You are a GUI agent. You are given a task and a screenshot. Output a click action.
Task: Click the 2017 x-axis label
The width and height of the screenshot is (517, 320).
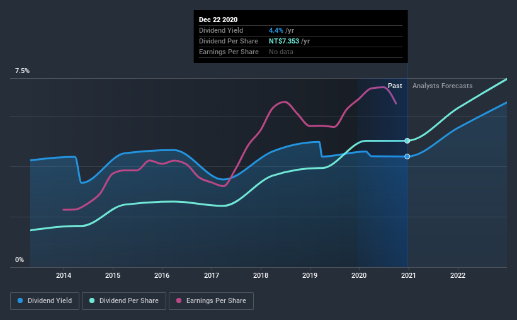(212, 275)
